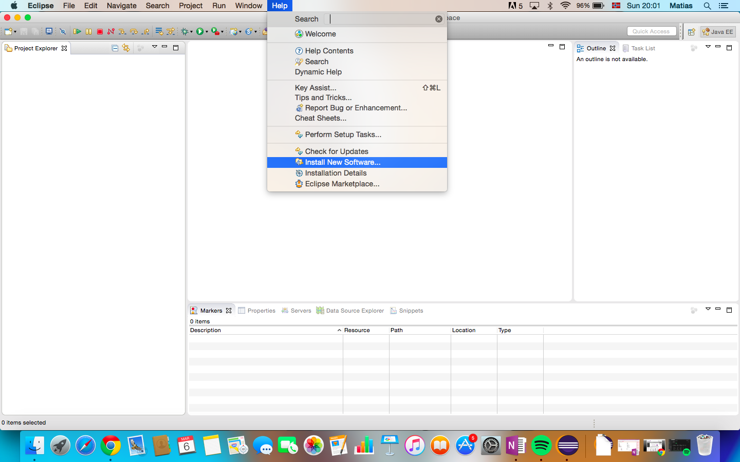
Task: Collapse All in Project Explorer
Action: [115, 48]
